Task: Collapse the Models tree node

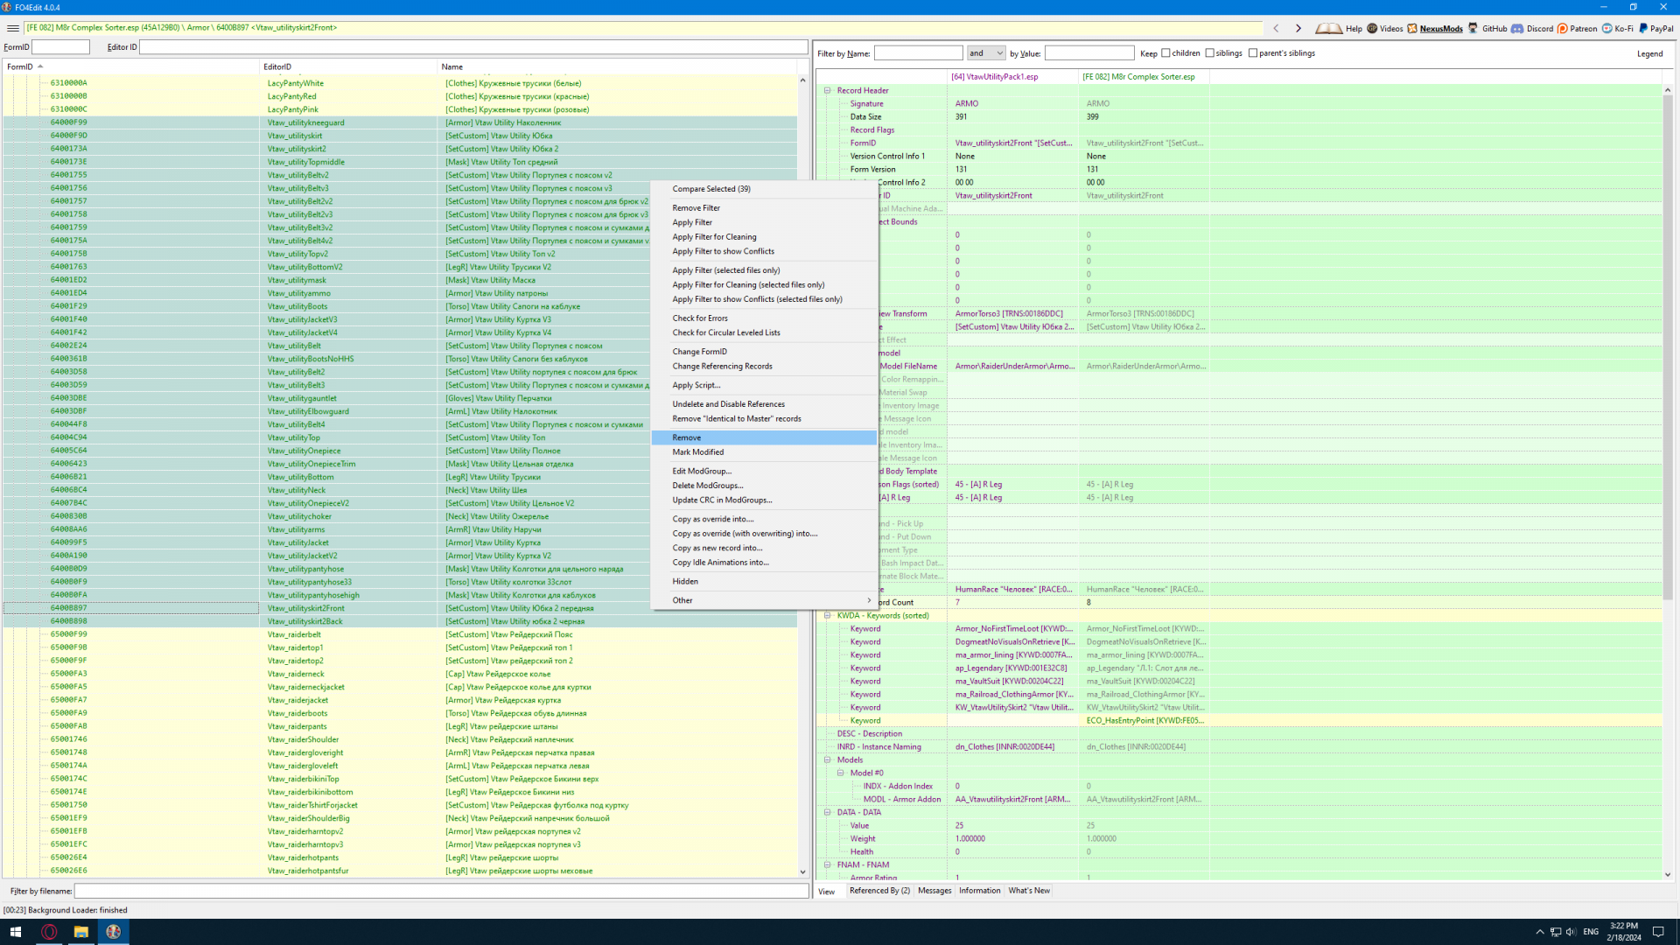Action: click(x=828, y=760)
